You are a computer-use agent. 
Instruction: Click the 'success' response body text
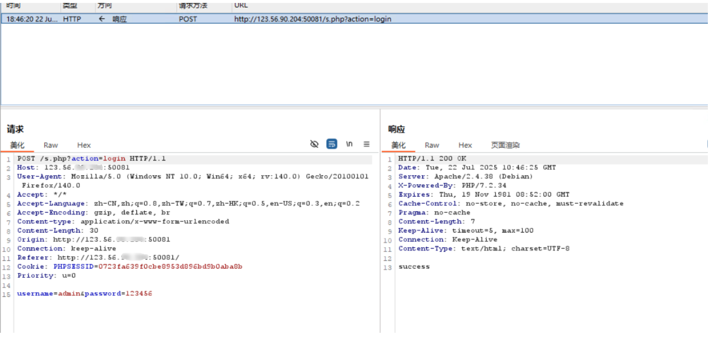(414, 267)
